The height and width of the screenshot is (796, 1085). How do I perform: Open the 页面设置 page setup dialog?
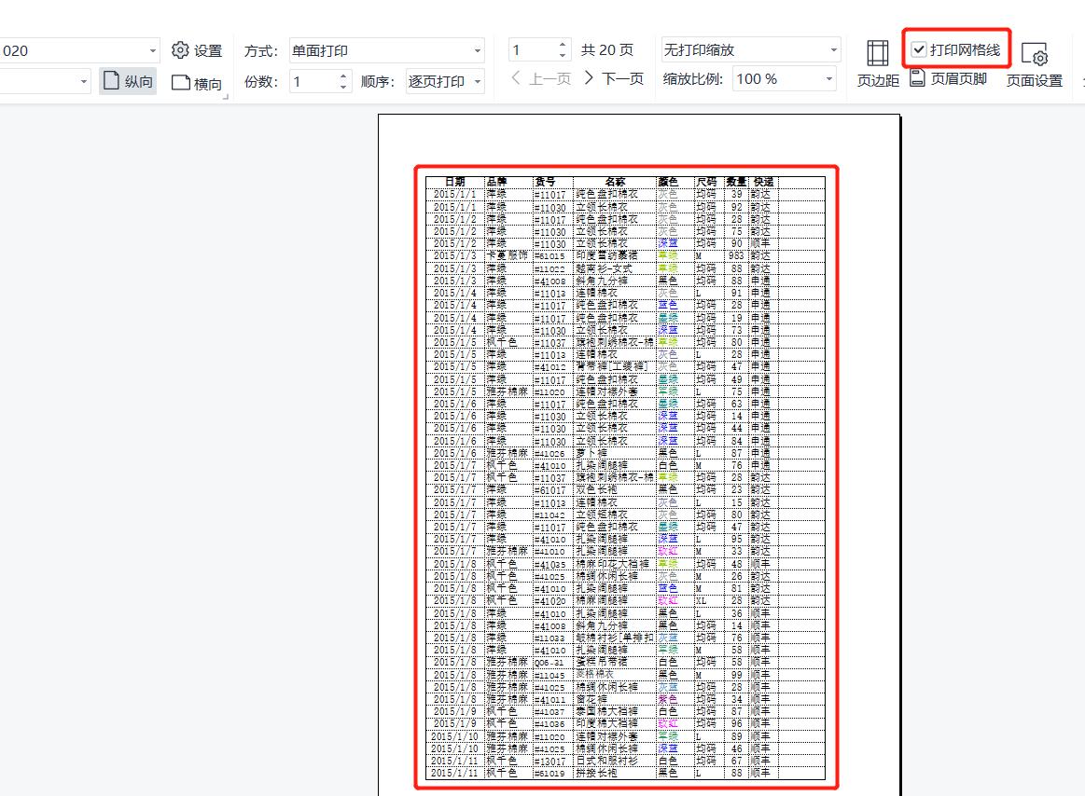coord(1036,62)
